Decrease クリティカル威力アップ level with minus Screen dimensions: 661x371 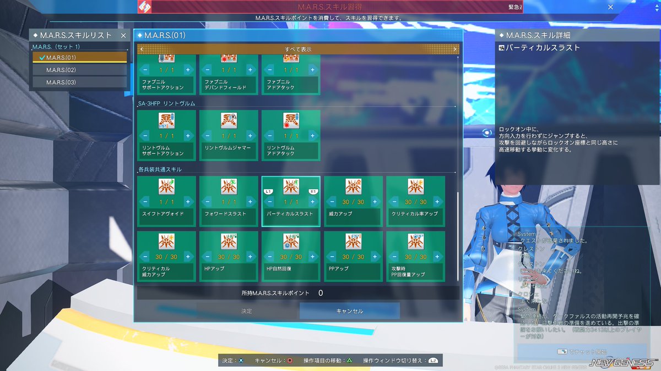click(145, 257)
